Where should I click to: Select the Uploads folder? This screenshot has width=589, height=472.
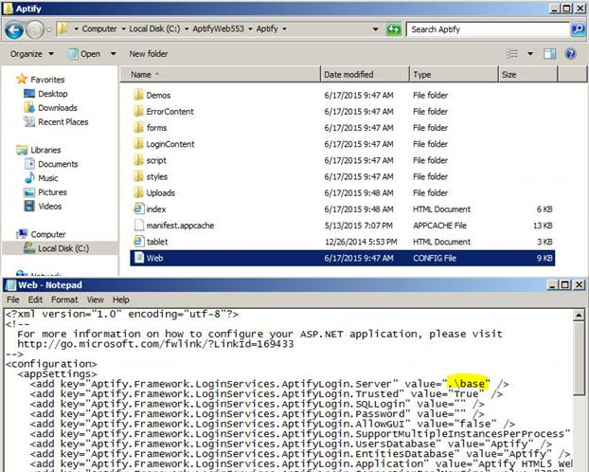(x=160, y=192)
